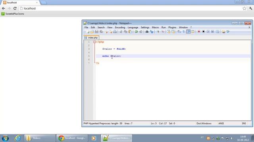
Task: Open the Settings menu
Action: pyautogui.click(x=145, y=27)
